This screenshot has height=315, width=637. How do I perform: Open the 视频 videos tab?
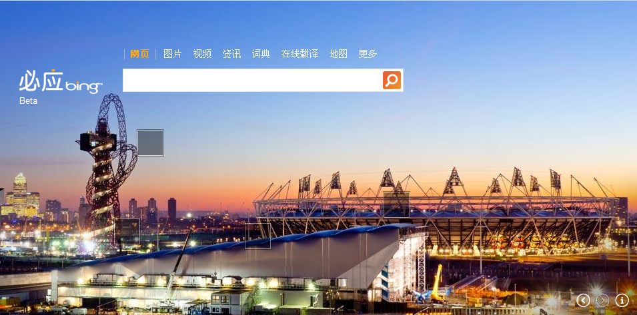point(202,54)
